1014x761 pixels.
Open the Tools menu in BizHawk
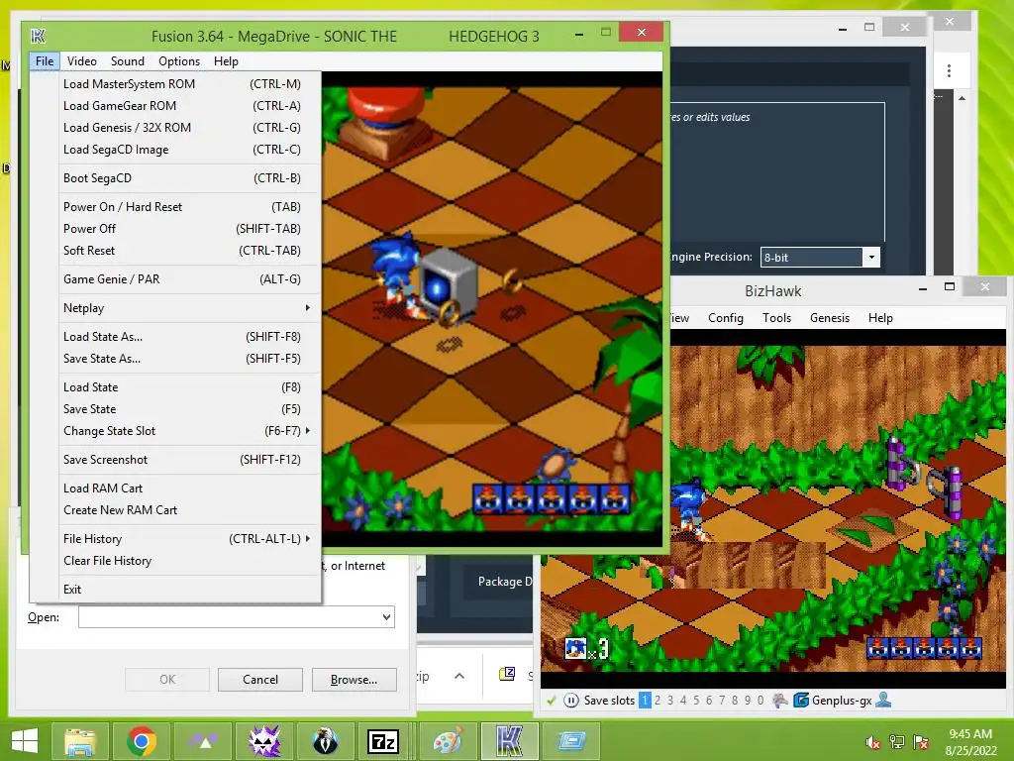(776, 318)
